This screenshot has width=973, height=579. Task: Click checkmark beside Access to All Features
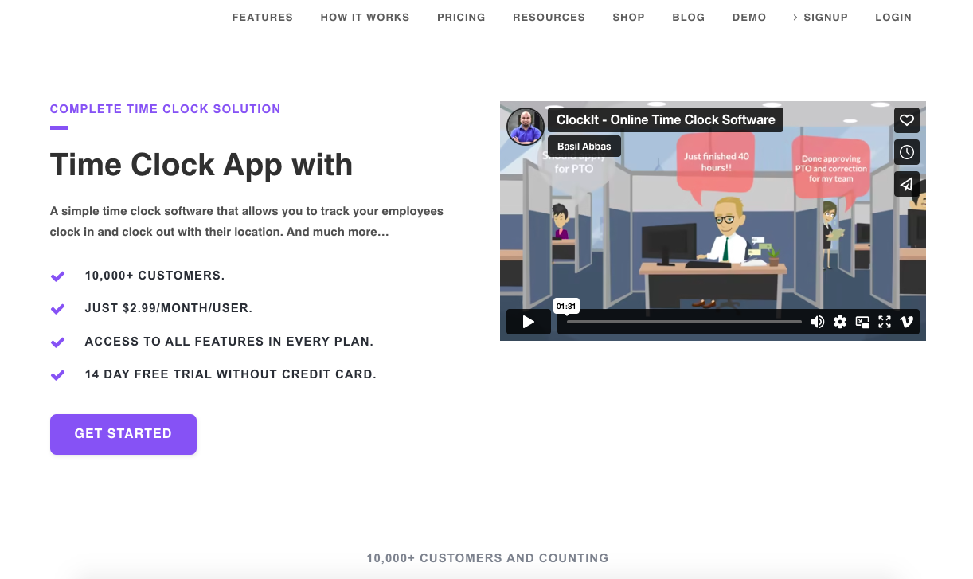[57, 342]
